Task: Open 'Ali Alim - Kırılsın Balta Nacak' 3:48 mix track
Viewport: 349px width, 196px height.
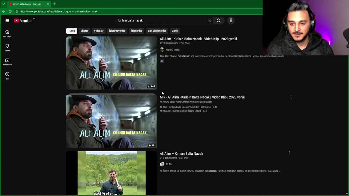Action: click(x=188, y=107)
